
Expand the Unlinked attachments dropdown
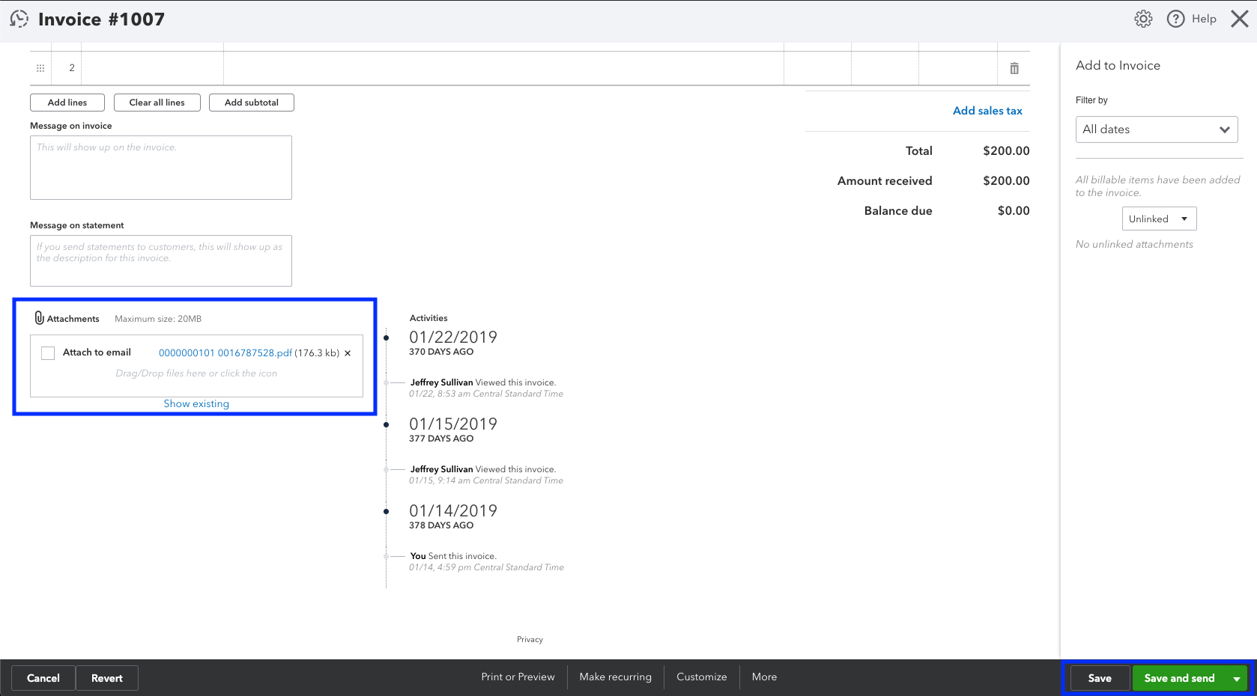point(1159,219)
